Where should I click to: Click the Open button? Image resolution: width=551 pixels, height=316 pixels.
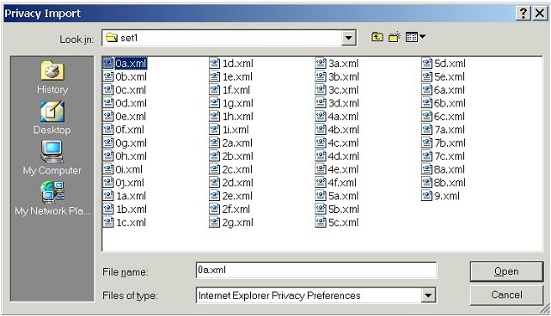506,271
